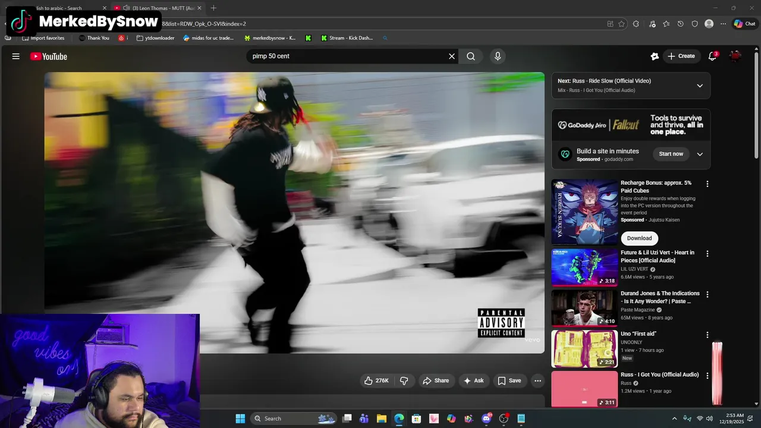Open options for Durand Jones video

coord(707,294)
